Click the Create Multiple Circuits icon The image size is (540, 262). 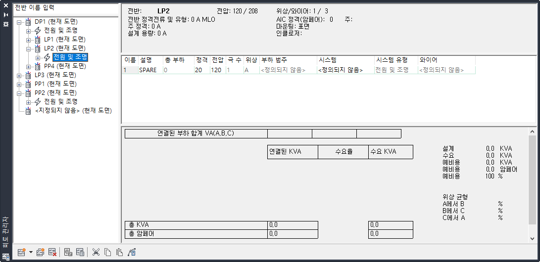40,253
